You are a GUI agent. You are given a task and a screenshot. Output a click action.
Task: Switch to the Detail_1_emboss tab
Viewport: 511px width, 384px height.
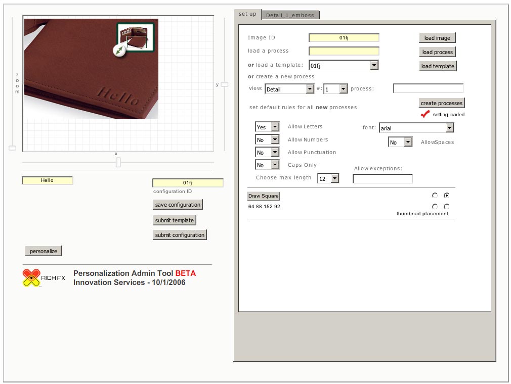pos(290,15)
